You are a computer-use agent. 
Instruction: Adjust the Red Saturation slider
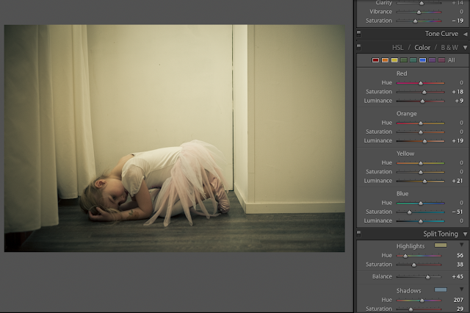pos(424,92)
